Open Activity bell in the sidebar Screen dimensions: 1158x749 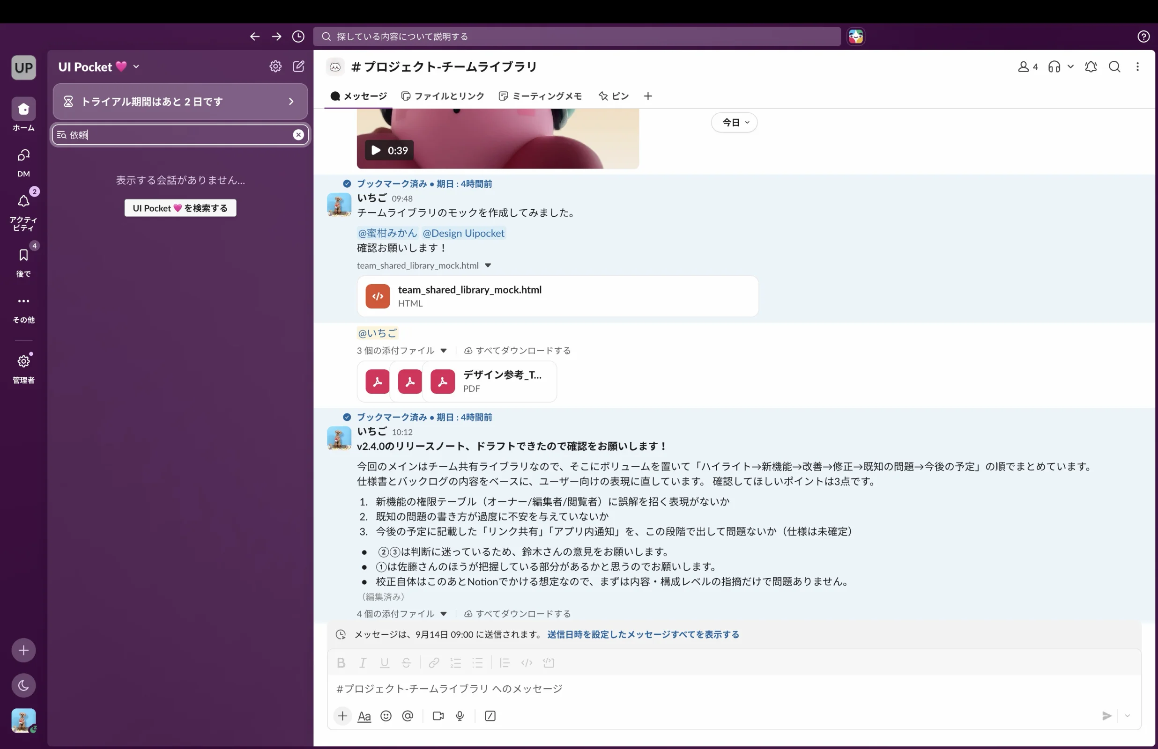23,211
